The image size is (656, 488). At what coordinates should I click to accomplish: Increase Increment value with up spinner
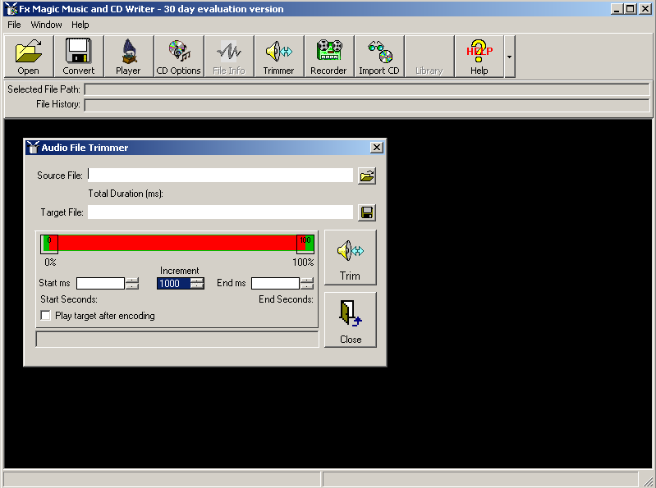[197, 280]
